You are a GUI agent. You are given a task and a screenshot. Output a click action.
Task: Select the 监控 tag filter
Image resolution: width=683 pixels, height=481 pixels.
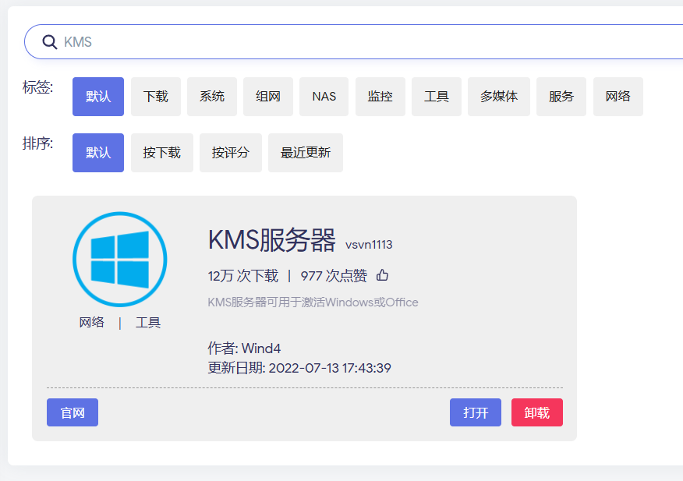tap(380, 97)
